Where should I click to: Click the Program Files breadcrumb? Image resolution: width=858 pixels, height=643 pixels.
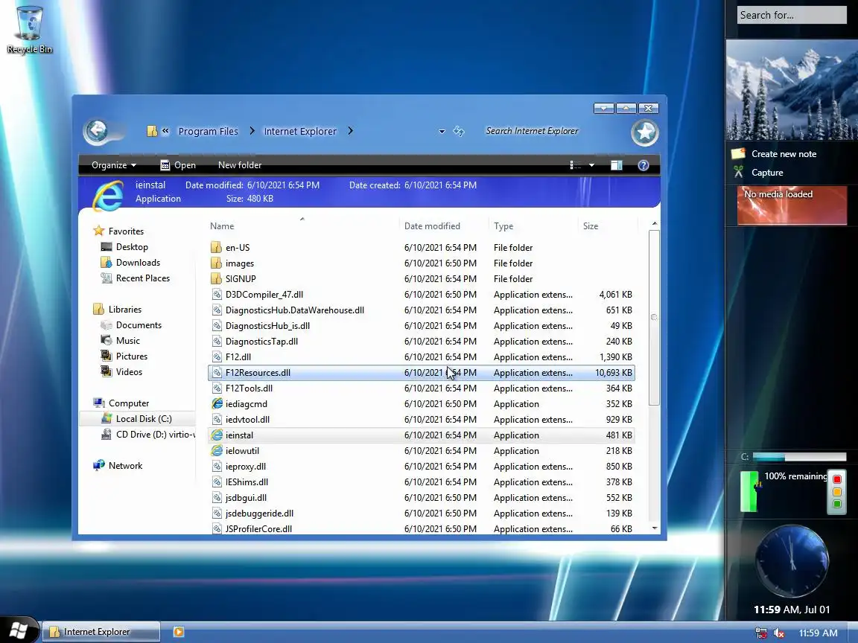click(x=208, y=131)
